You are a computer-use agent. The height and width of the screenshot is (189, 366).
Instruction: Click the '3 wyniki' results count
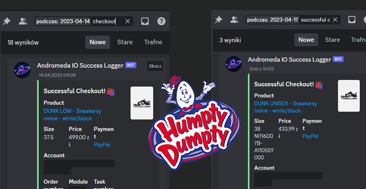230,40
